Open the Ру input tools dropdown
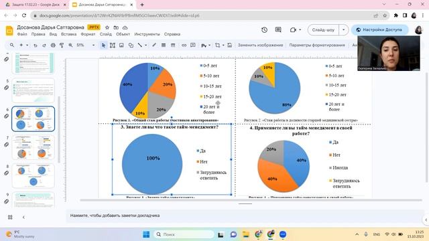Viewport: 429px width, 241px height. [x=206, y=46]
